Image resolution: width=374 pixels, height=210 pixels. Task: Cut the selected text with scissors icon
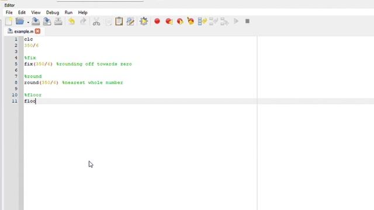pyautogui.click(x=96, y=22)
